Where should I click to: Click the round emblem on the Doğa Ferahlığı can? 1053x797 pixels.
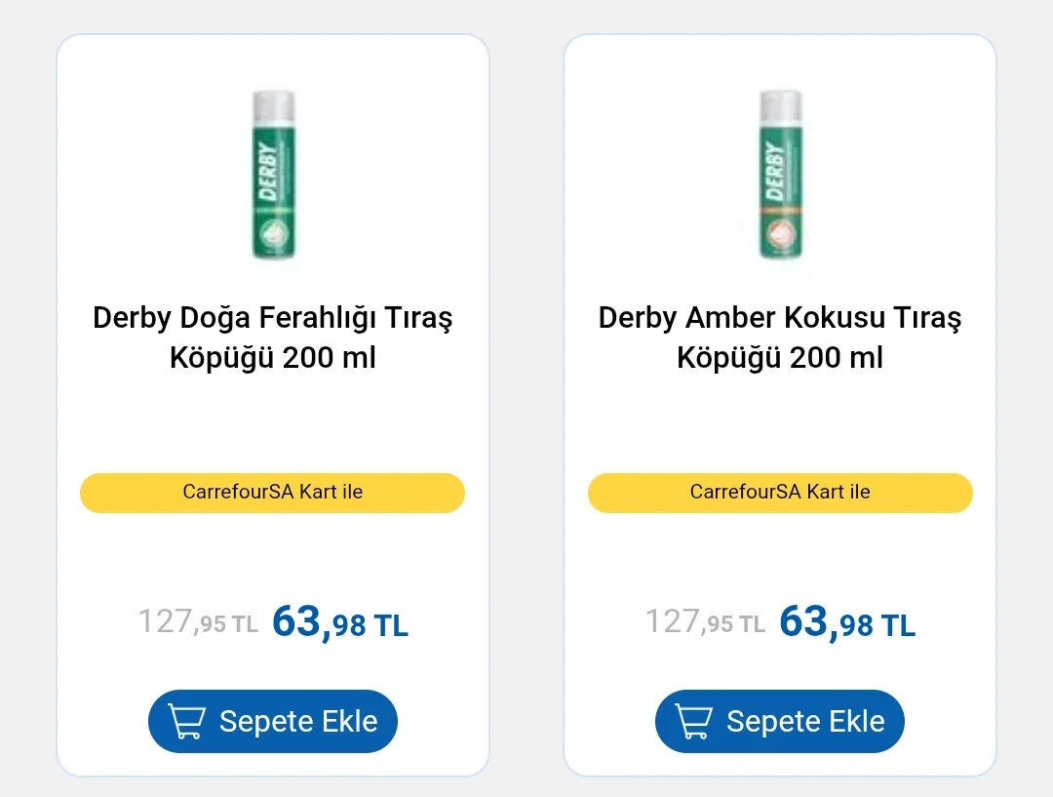[273, 234]
